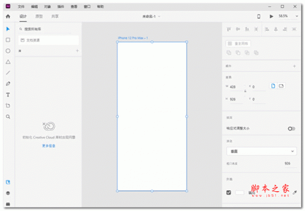Select the Select (arrow) tool
Image resolution: width=305 pixels, height=211 pixels.
pyautogui.click(x=8, y=29)
